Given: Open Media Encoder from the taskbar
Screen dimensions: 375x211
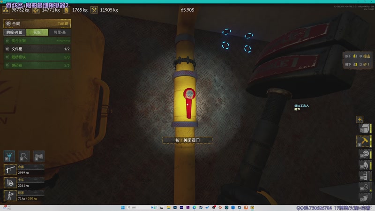Looking at the screenshot, I should click(181, 208).
